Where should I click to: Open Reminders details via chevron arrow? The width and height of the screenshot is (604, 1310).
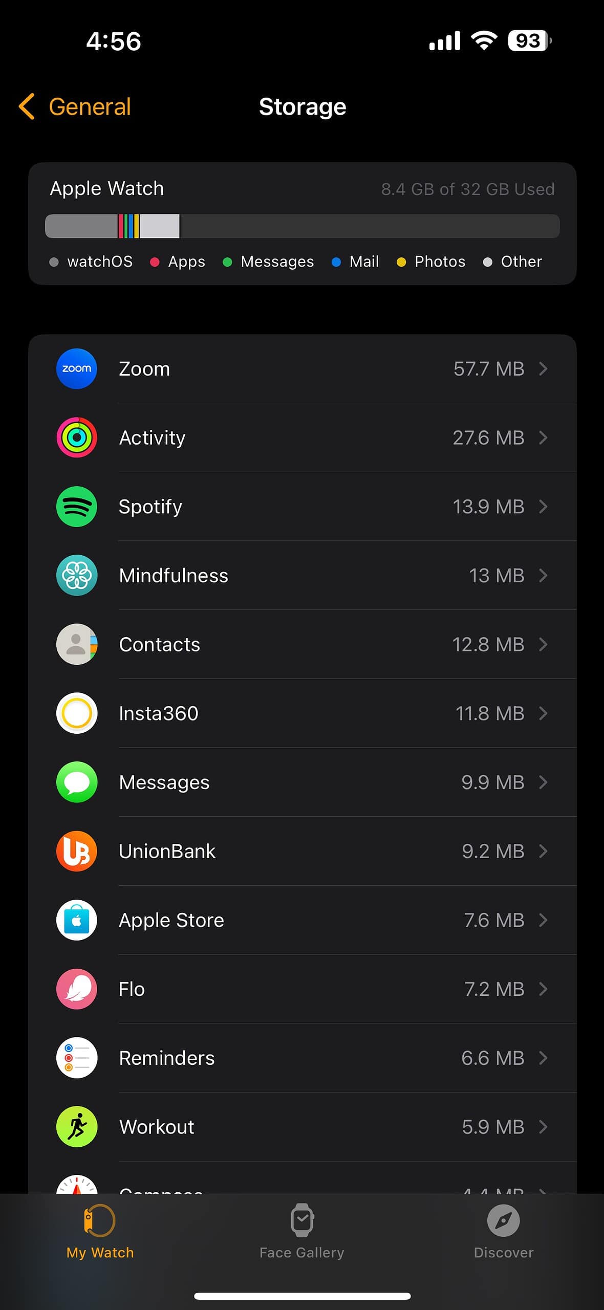543,1058
